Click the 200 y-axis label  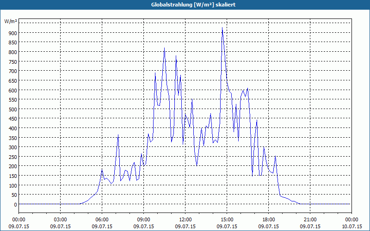coord(13,167)
